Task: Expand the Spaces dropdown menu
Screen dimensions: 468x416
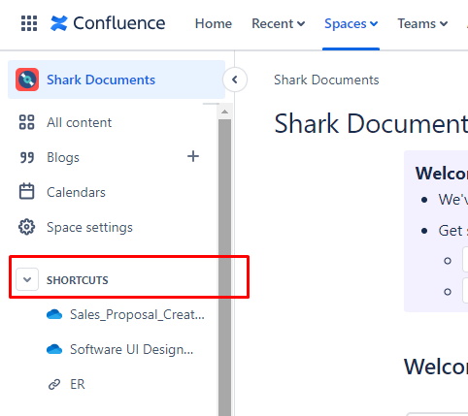Action: coord(351,23)
